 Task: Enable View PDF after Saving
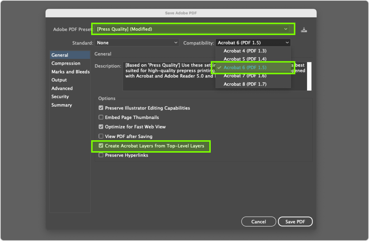point(101,136)
